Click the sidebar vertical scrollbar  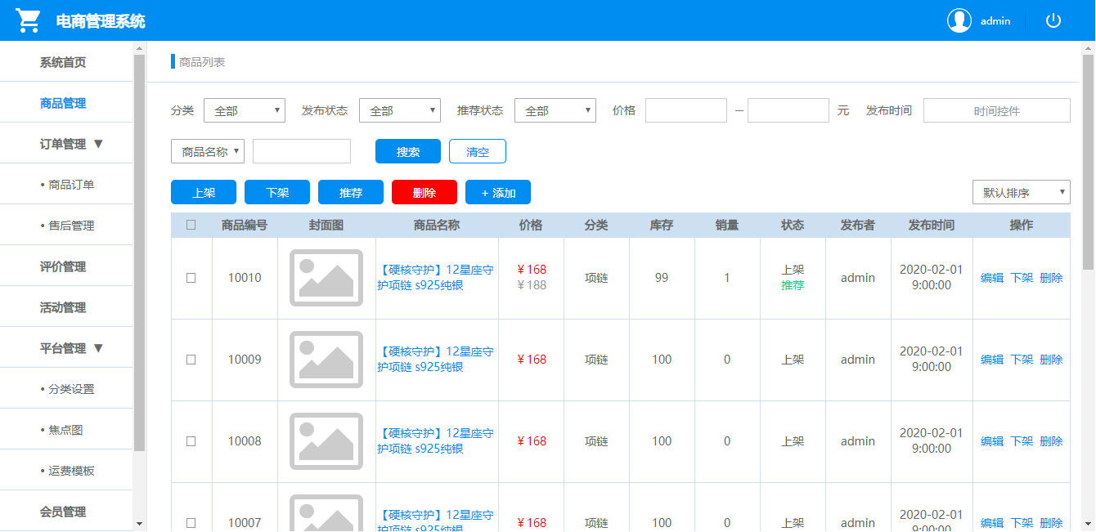139,253
